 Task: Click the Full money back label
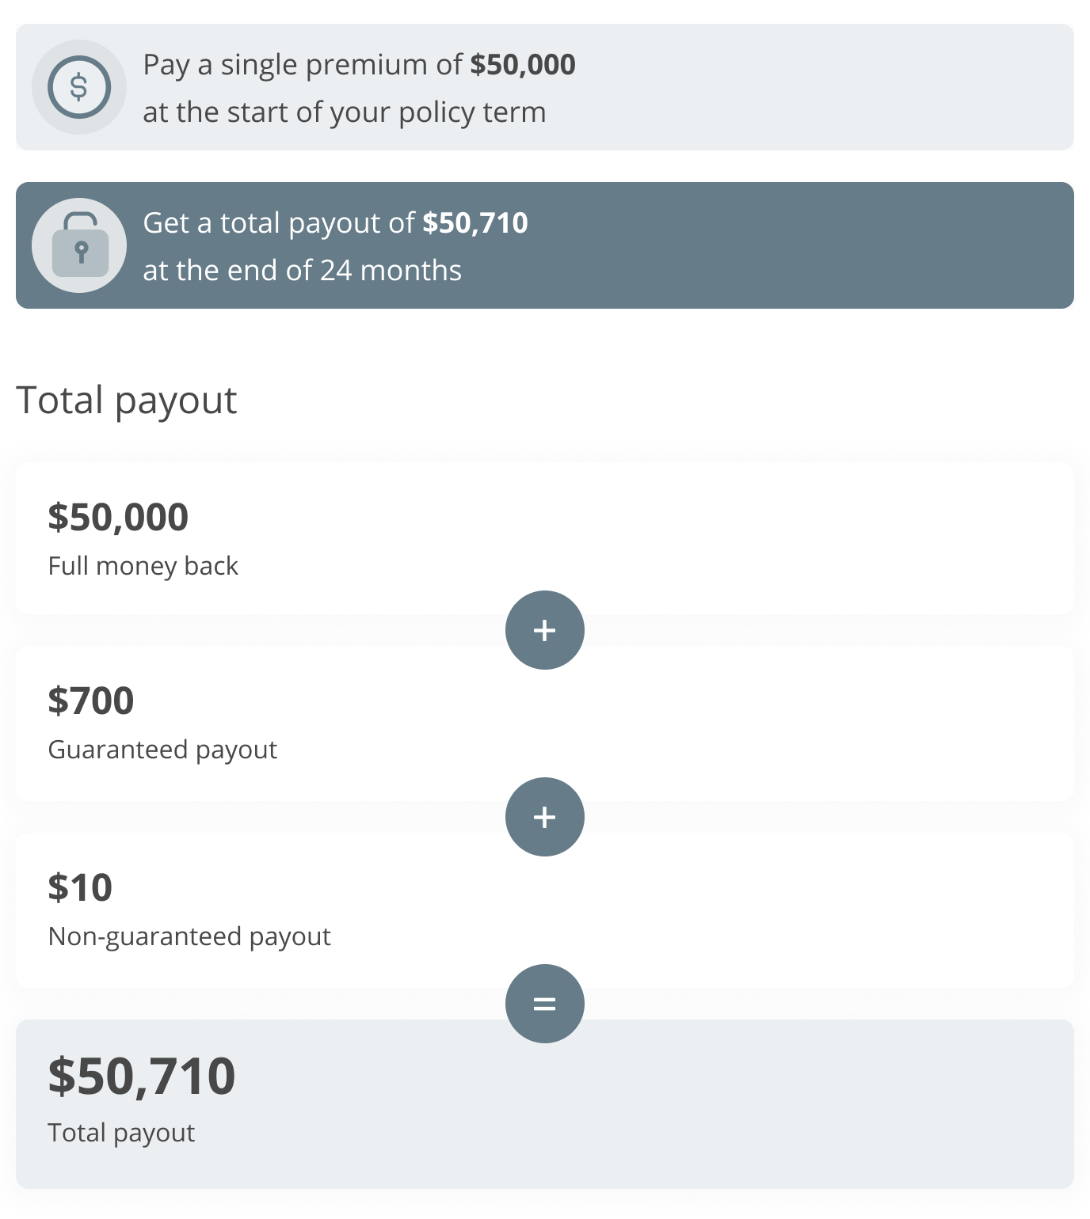(x=143, y=565)
